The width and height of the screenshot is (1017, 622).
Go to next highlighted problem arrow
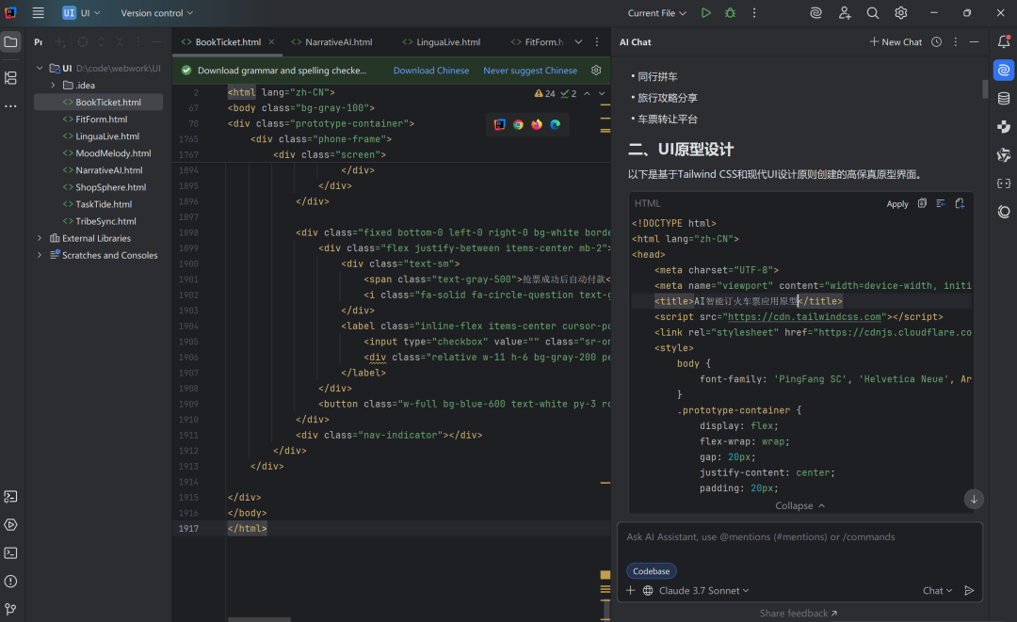point(601,93)
